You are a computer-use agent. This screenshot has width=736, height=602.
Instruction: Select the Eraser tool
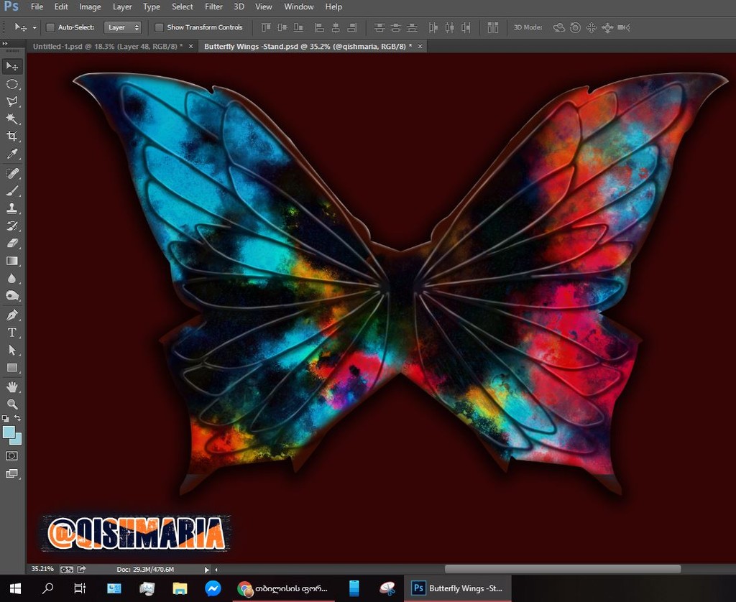pos(12,244)
